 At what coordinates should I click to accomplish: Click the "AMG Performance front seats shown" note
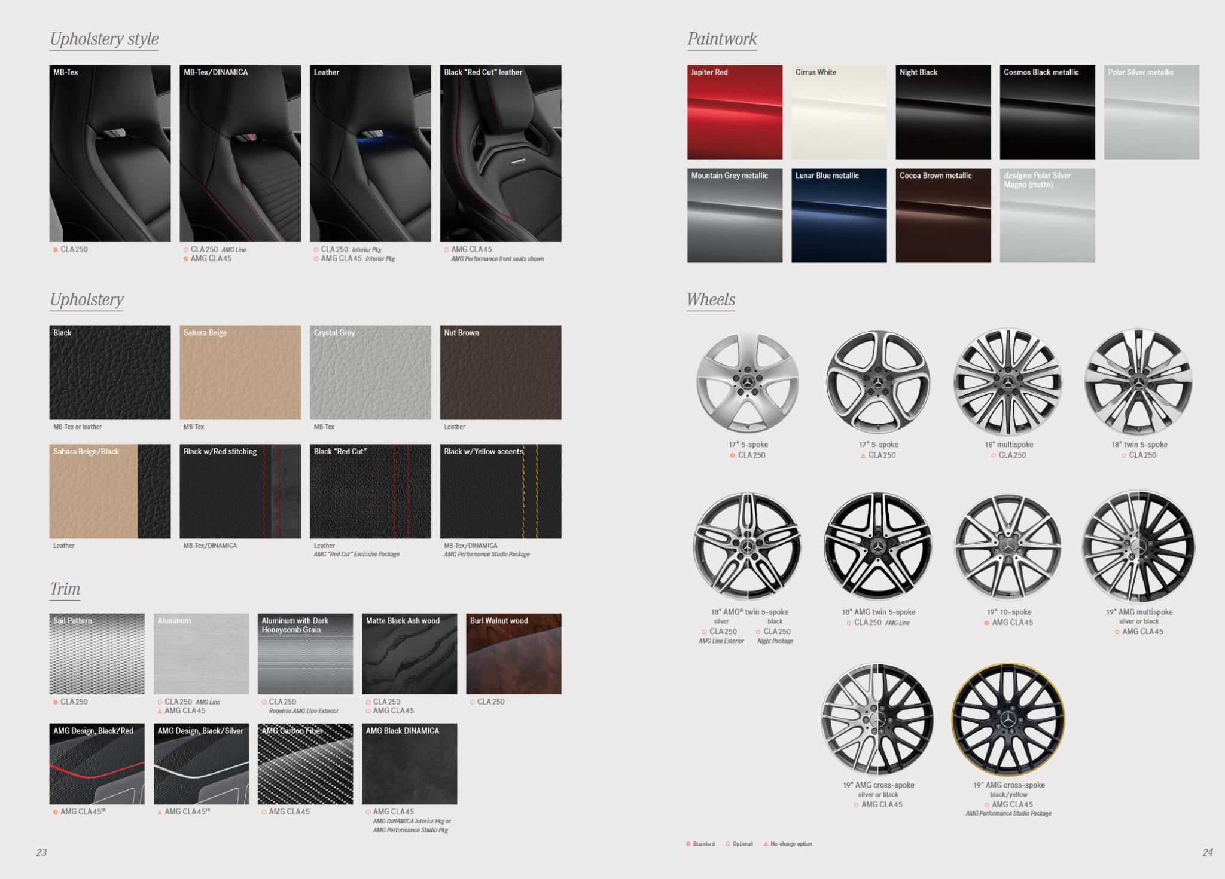498,259
